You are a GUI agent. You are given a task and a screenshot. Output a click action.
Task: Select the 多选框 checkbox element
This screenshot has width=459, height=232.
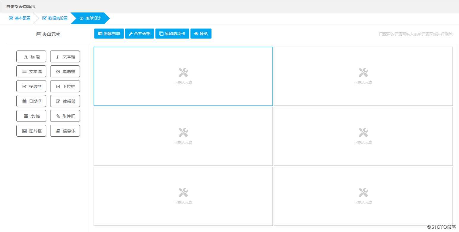click(31, 86)
